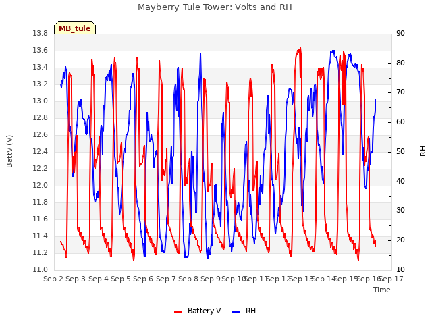Click the Sep 8 date tick label
432x324 pixels.
188,279
